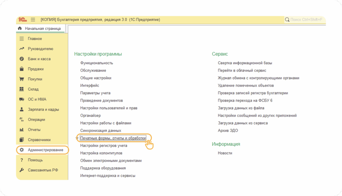342x196 pixels.
Task: Switch to the Начальная страница tab
Action: pos(42,29)
